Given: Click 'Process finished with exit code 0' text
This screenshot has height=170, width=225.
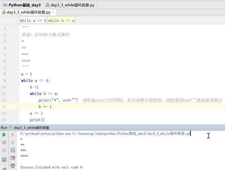Looking at the screenshot, I should coord(51,167).
